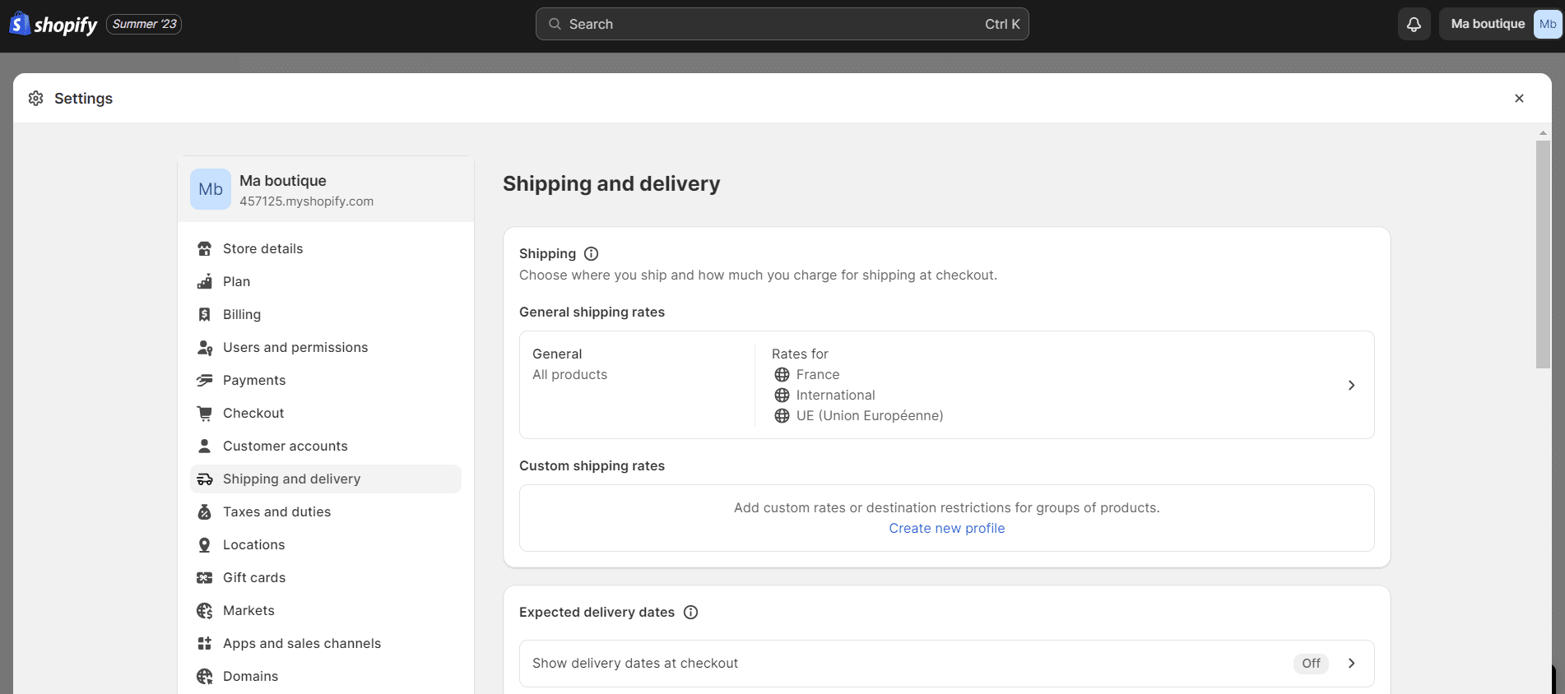Viewport: 1565px width, 694px height.
Task: Open Customer accounts settings
Action: tap(326, 446)
